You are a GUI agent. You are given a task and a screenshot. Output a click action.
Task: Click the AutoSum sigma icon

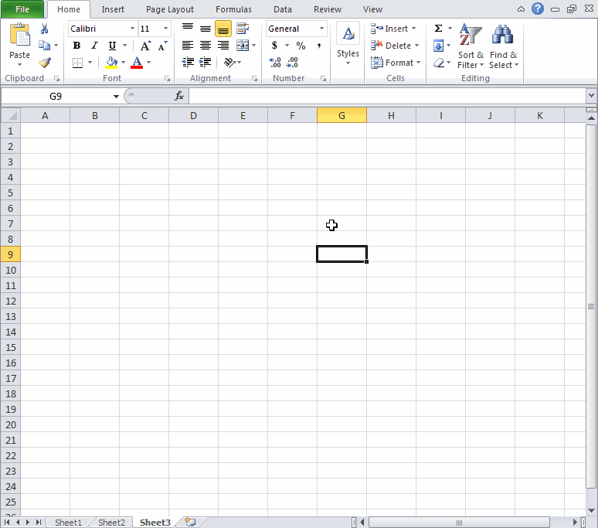tap(439, 29)
